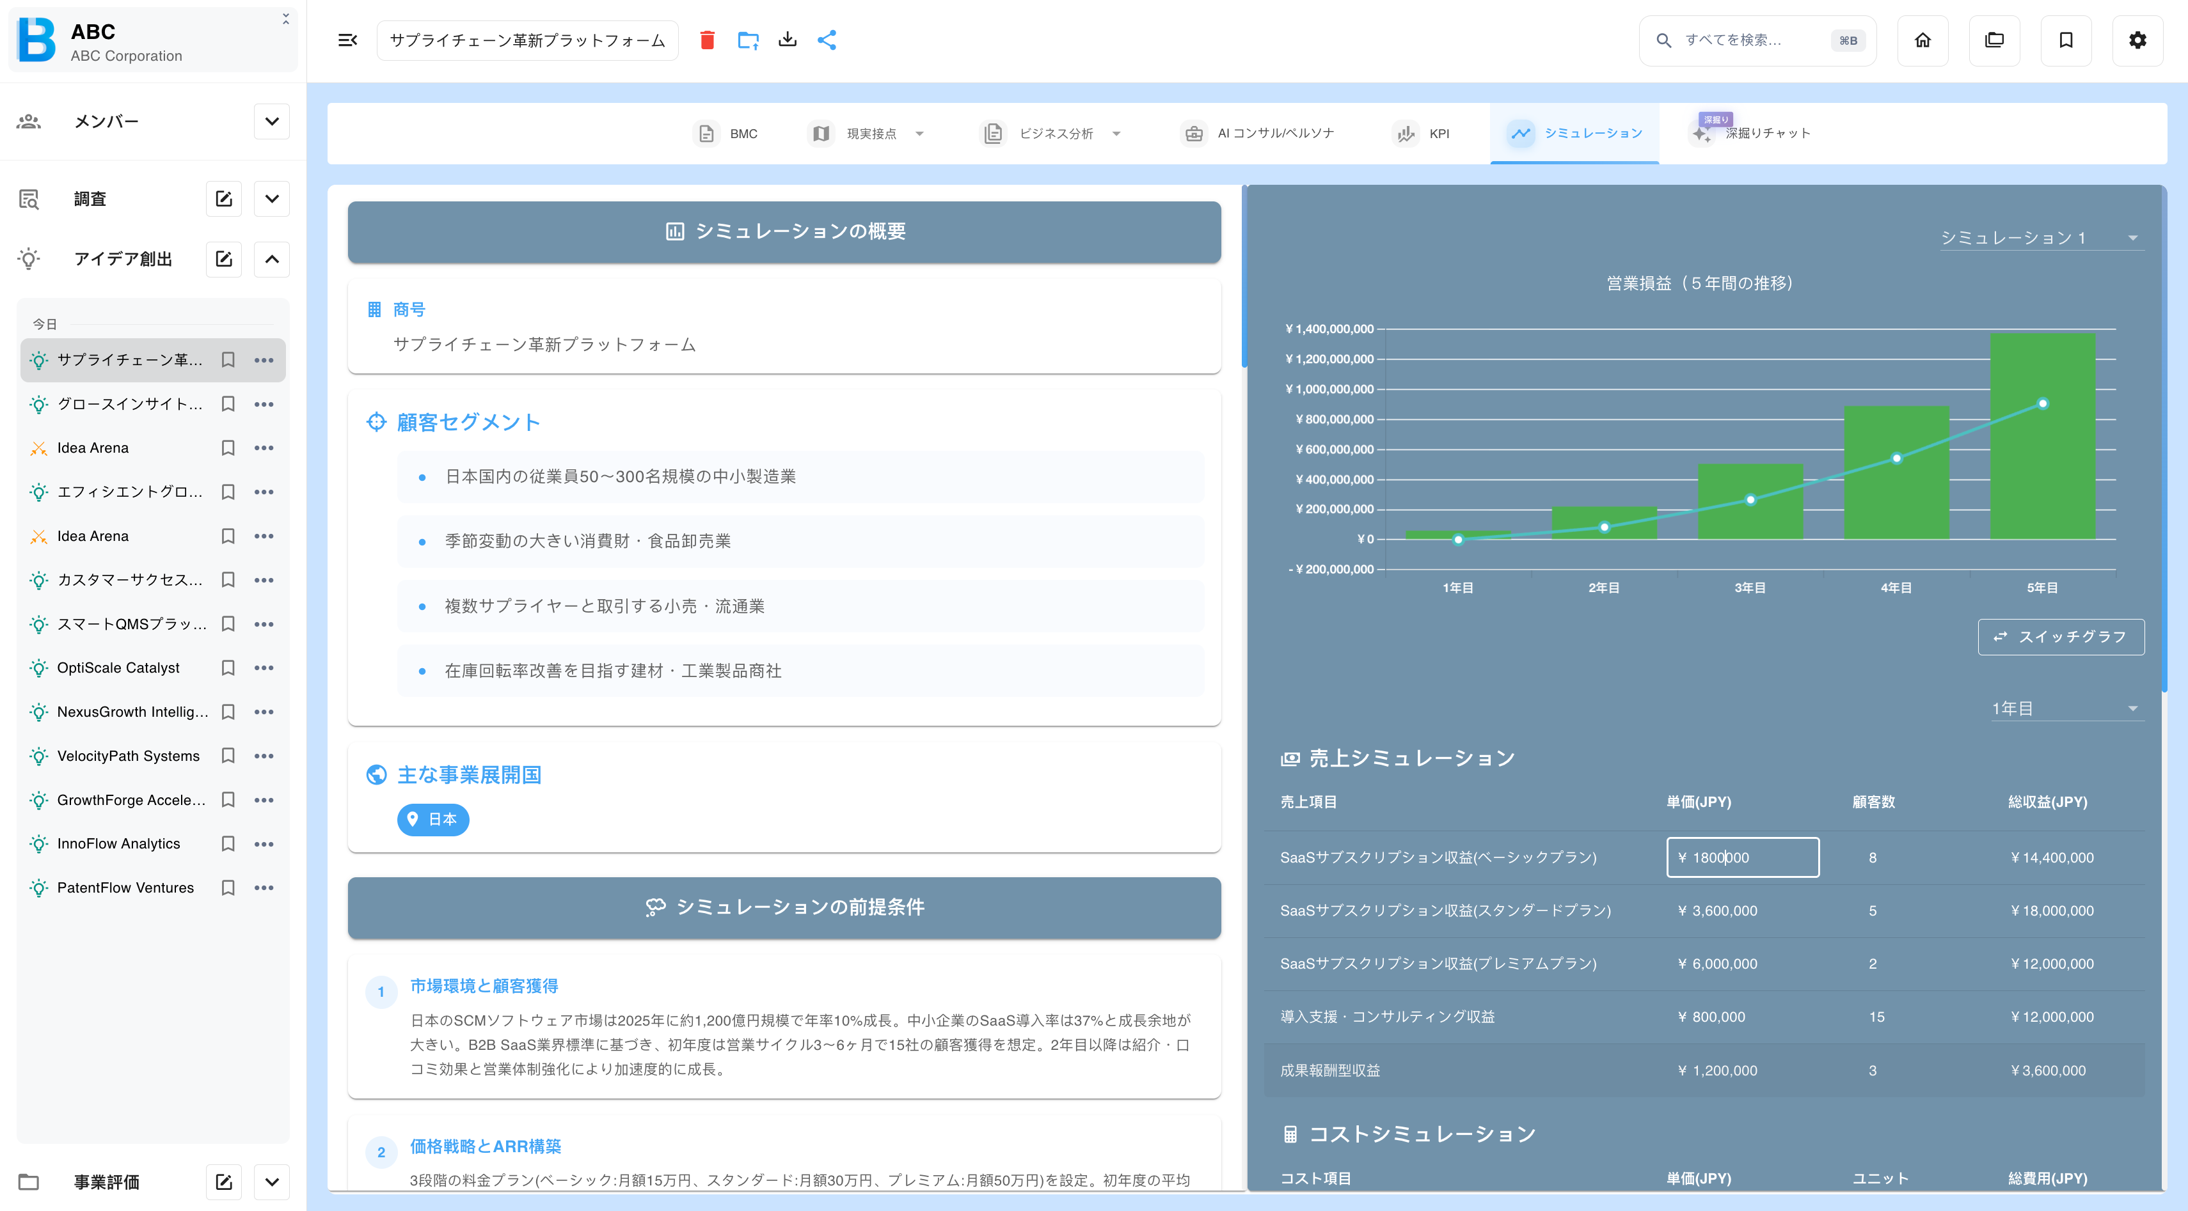Open more options for VelocityPath Systems
Image resolution: width=2188 pixels, height=1211 pixels.
pyautogui.click(x=264, y=756)
